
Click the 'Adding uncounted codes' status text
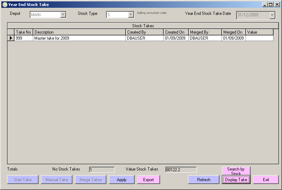click(x=152, y=13)
